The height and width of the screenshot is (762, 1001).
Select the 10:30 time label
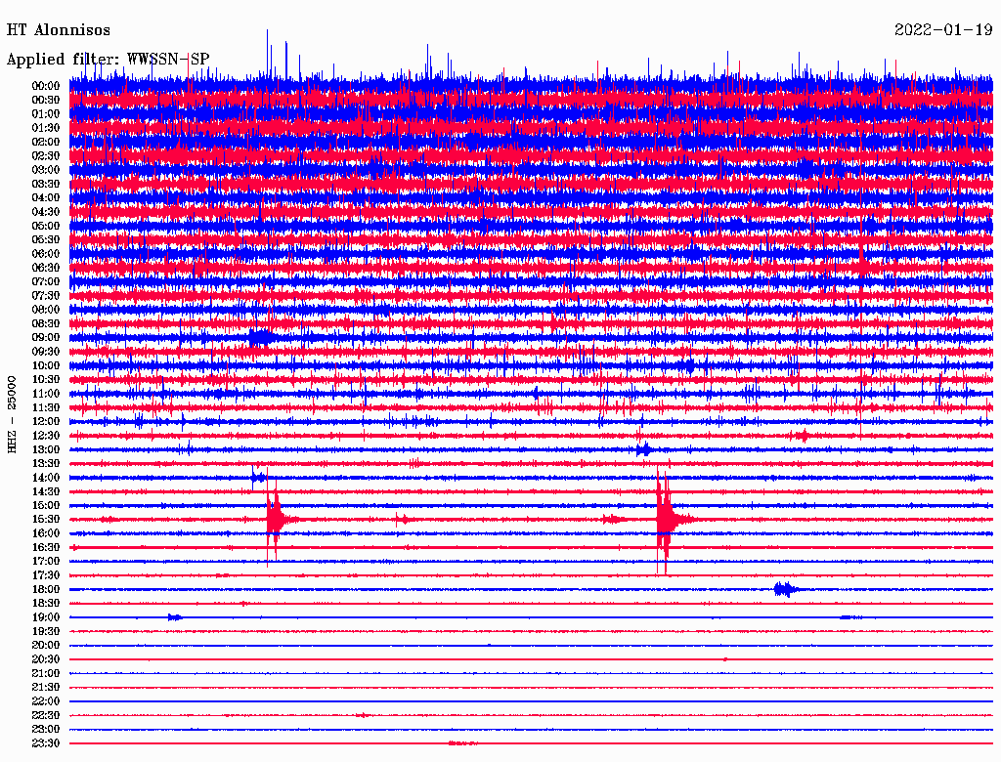[46, 380]
